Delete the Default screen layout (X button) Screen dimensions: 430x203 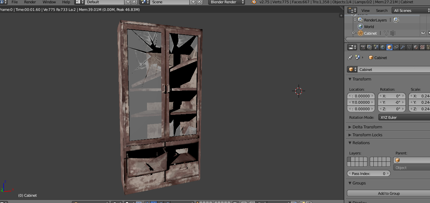coord(134,2)
